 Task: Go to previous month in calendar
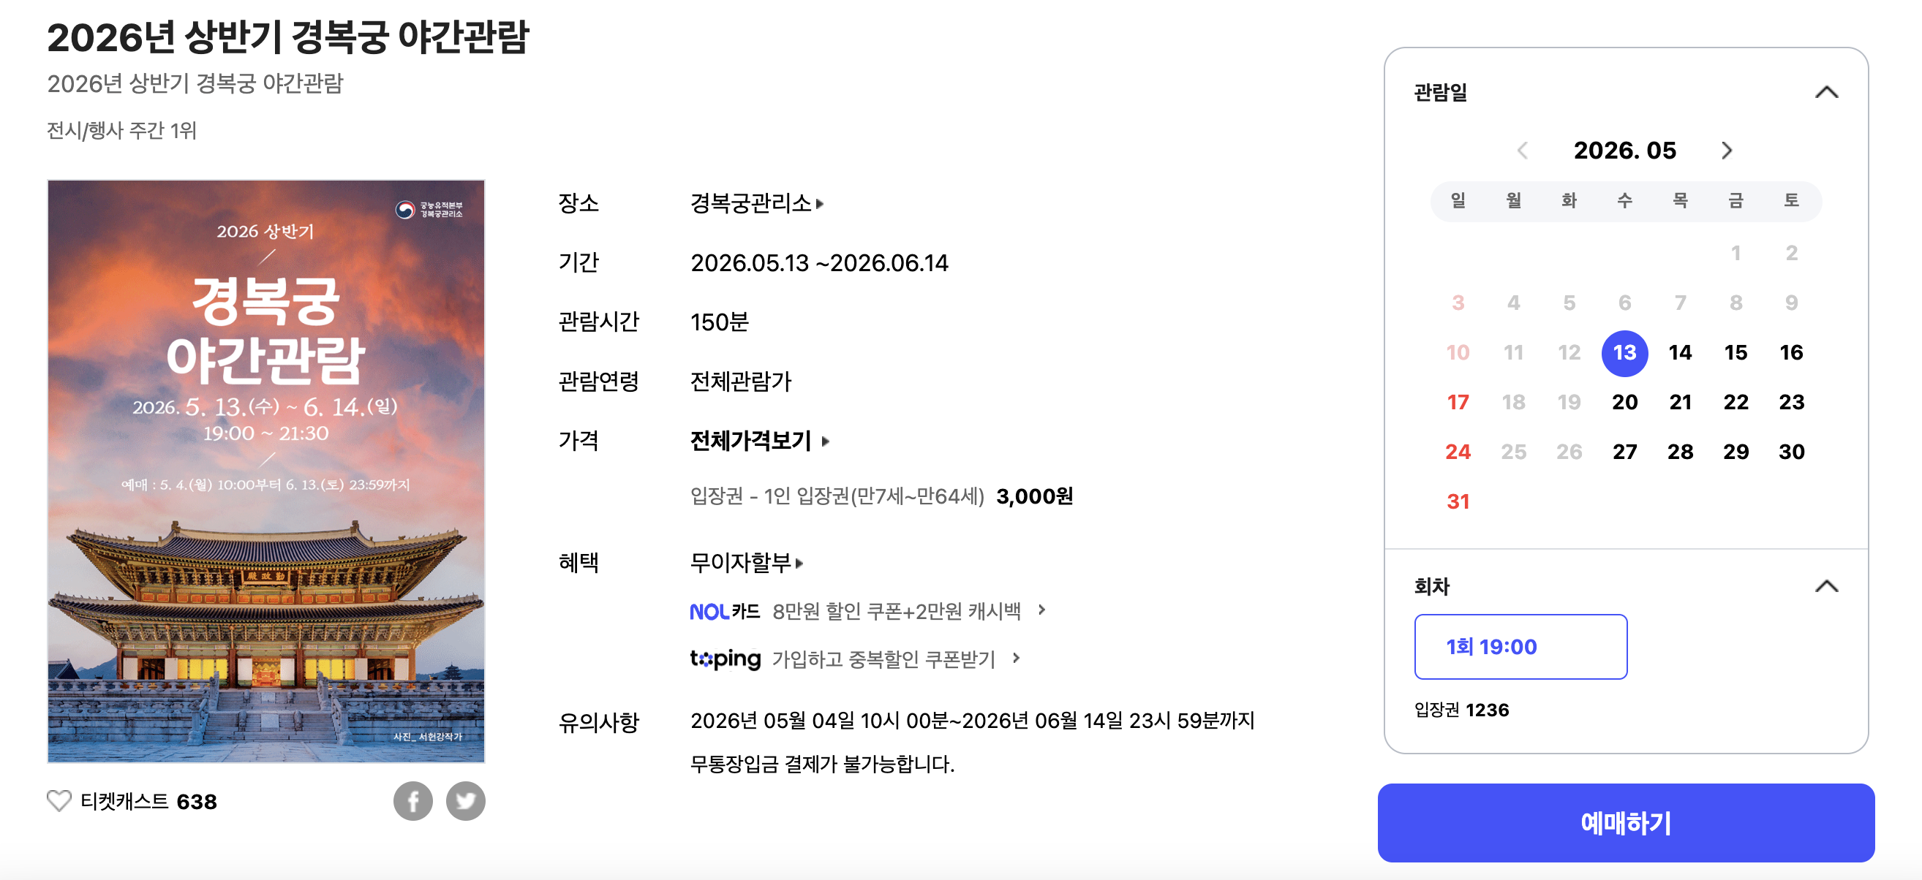point(1522,151)
